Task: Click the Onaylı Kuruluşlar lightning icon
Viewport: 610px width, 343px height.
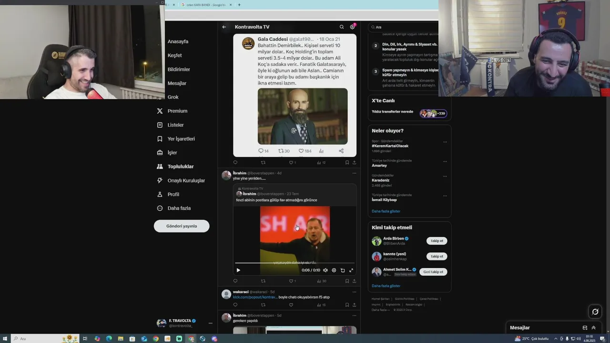Action: [160, 181]
